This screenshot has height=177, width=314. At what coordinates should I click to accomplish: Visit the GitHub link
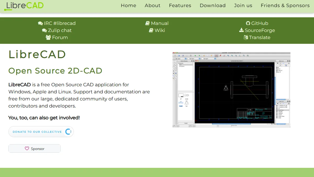257,23
